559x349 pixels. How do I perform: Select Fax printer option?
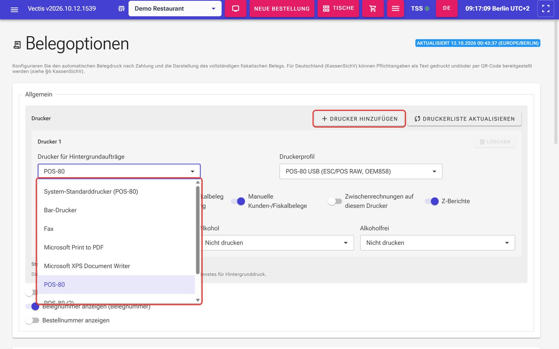(x=116, y=229)
